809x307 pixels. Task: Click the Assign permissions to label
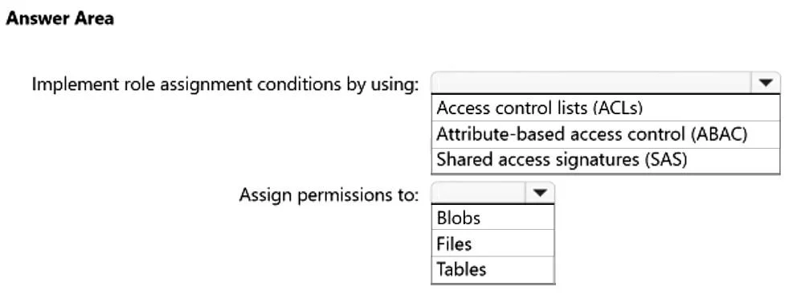(x=329, y=195)
